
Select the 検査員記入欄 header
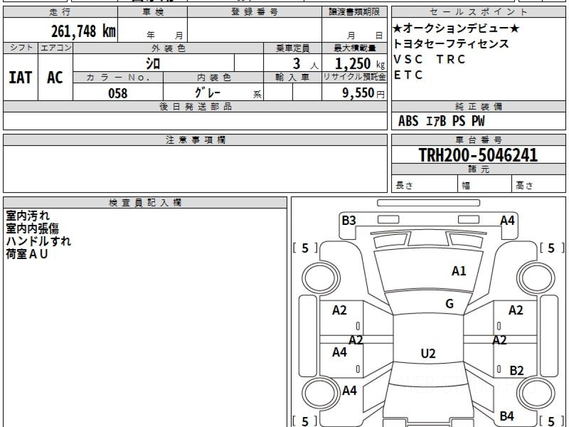pos(145,203)
